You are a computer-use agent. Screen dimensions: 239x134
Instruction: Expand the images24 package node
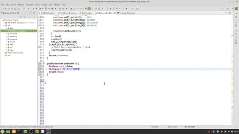[6, 34]
